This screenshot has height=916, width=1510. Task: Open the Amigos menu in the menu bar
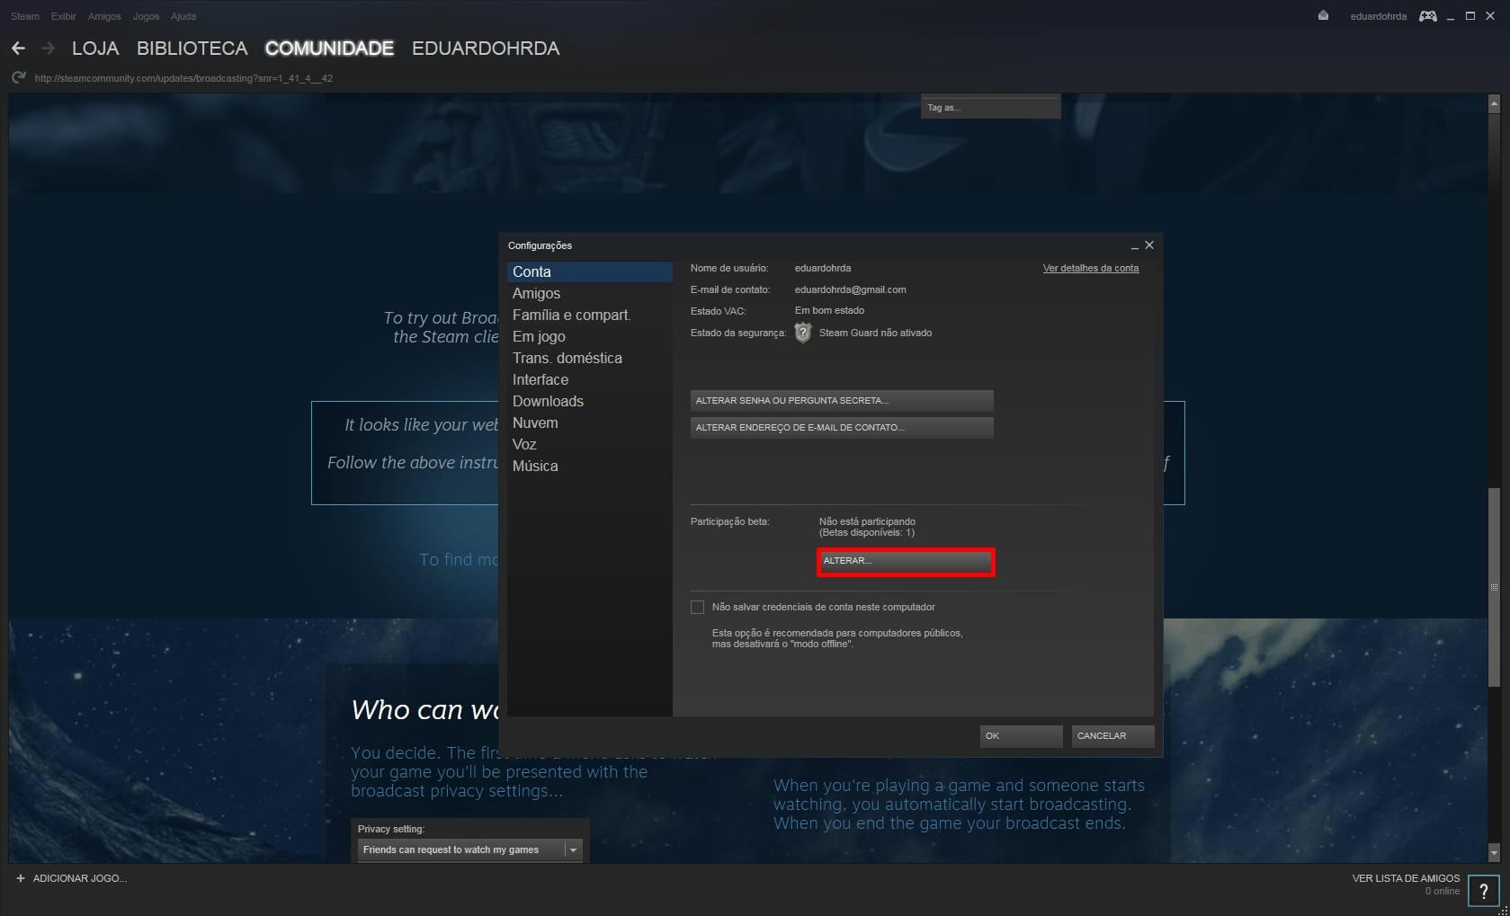point(104,16)
